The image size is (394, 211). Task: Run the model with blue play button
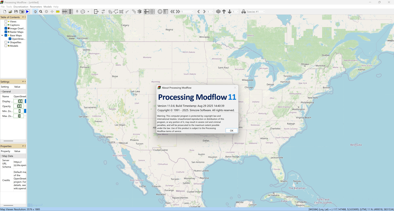(x=27, y=12)
